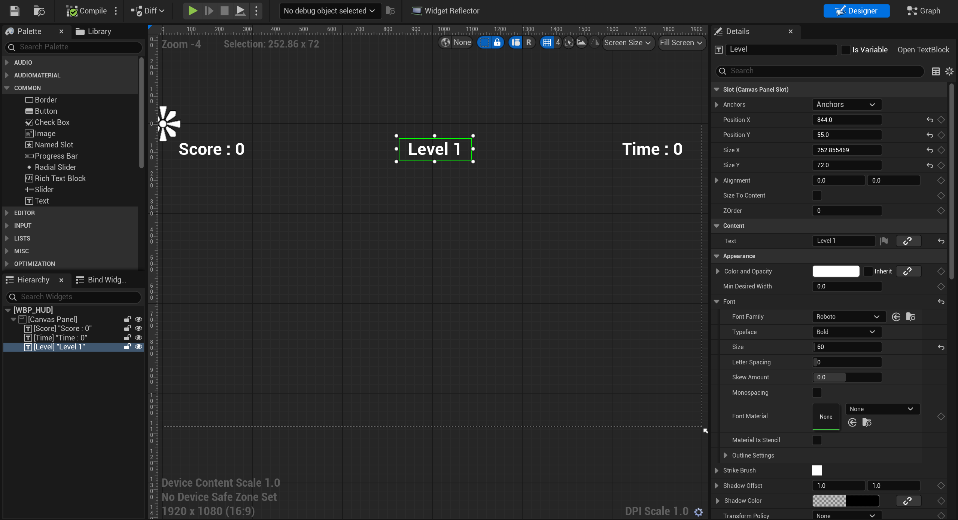The image size is (958, 520).
Task: Toggle the designer grid snapping icon
Action: 547,43
